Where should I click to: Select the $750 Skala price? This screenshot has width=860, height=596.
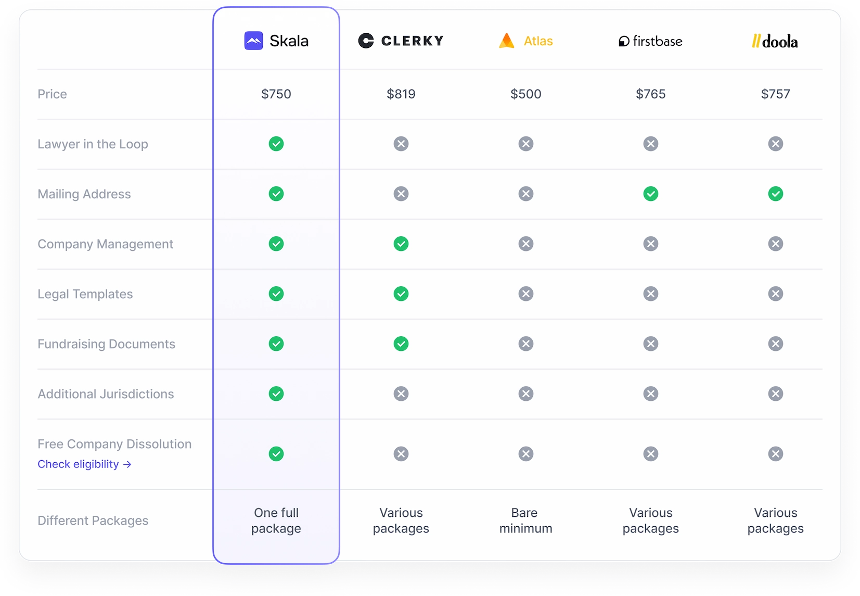276,94
